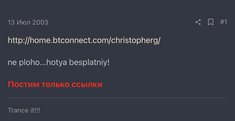Click the christopherg part of the URL
235x121 pixels.
point(135,40)
